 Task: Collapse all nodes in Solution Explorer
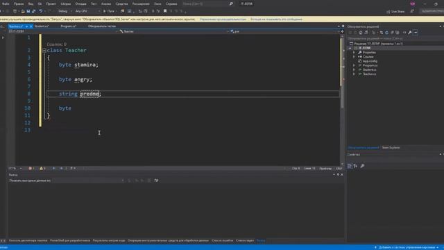pyautogui.click(x=392, y=33)
